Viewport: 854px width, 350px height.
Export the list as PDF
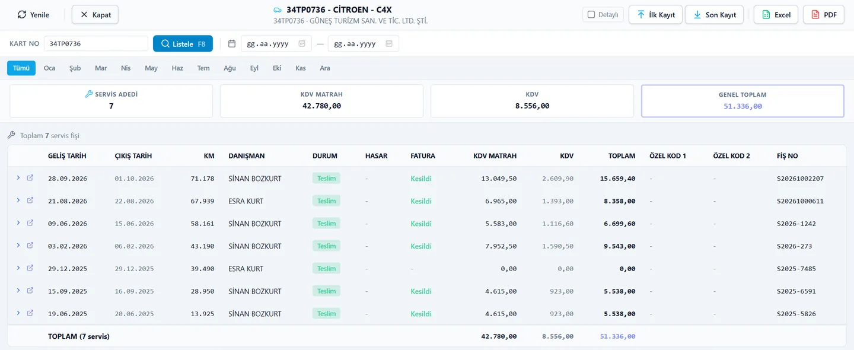pos(823,15)
